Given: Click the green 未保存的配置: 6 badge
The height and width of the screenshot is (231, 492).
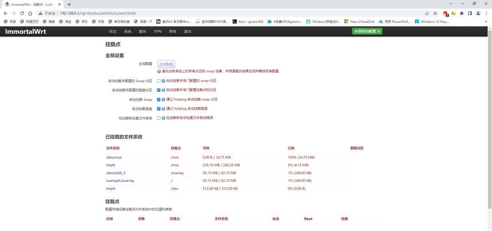Looking at the screenshot, I should (367, 31).
